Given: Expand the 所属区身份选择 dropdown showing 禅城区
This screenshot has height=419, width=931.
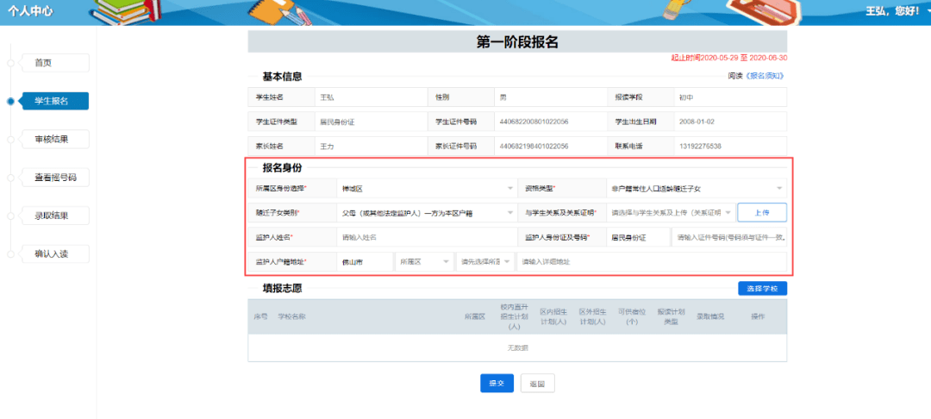Looking at the screenshot, I should [427, 188].
